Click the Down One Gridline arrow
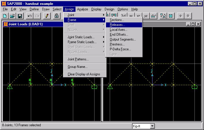 coord(188,16)
